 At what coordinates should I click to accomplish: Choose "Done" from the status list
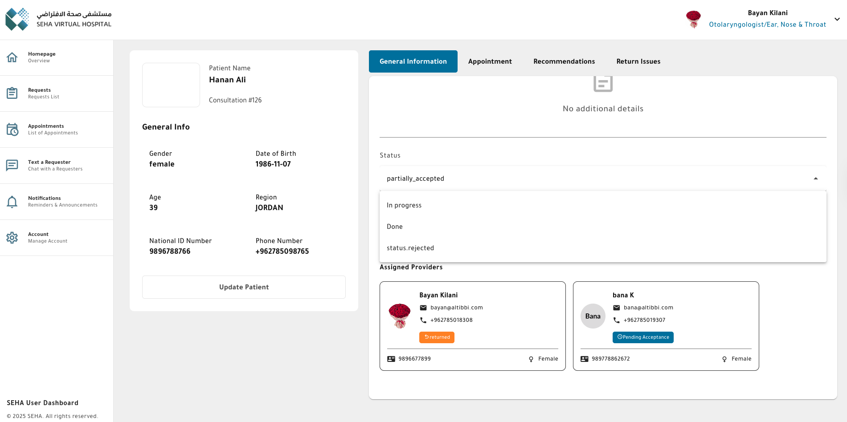[x=395, y=227]
